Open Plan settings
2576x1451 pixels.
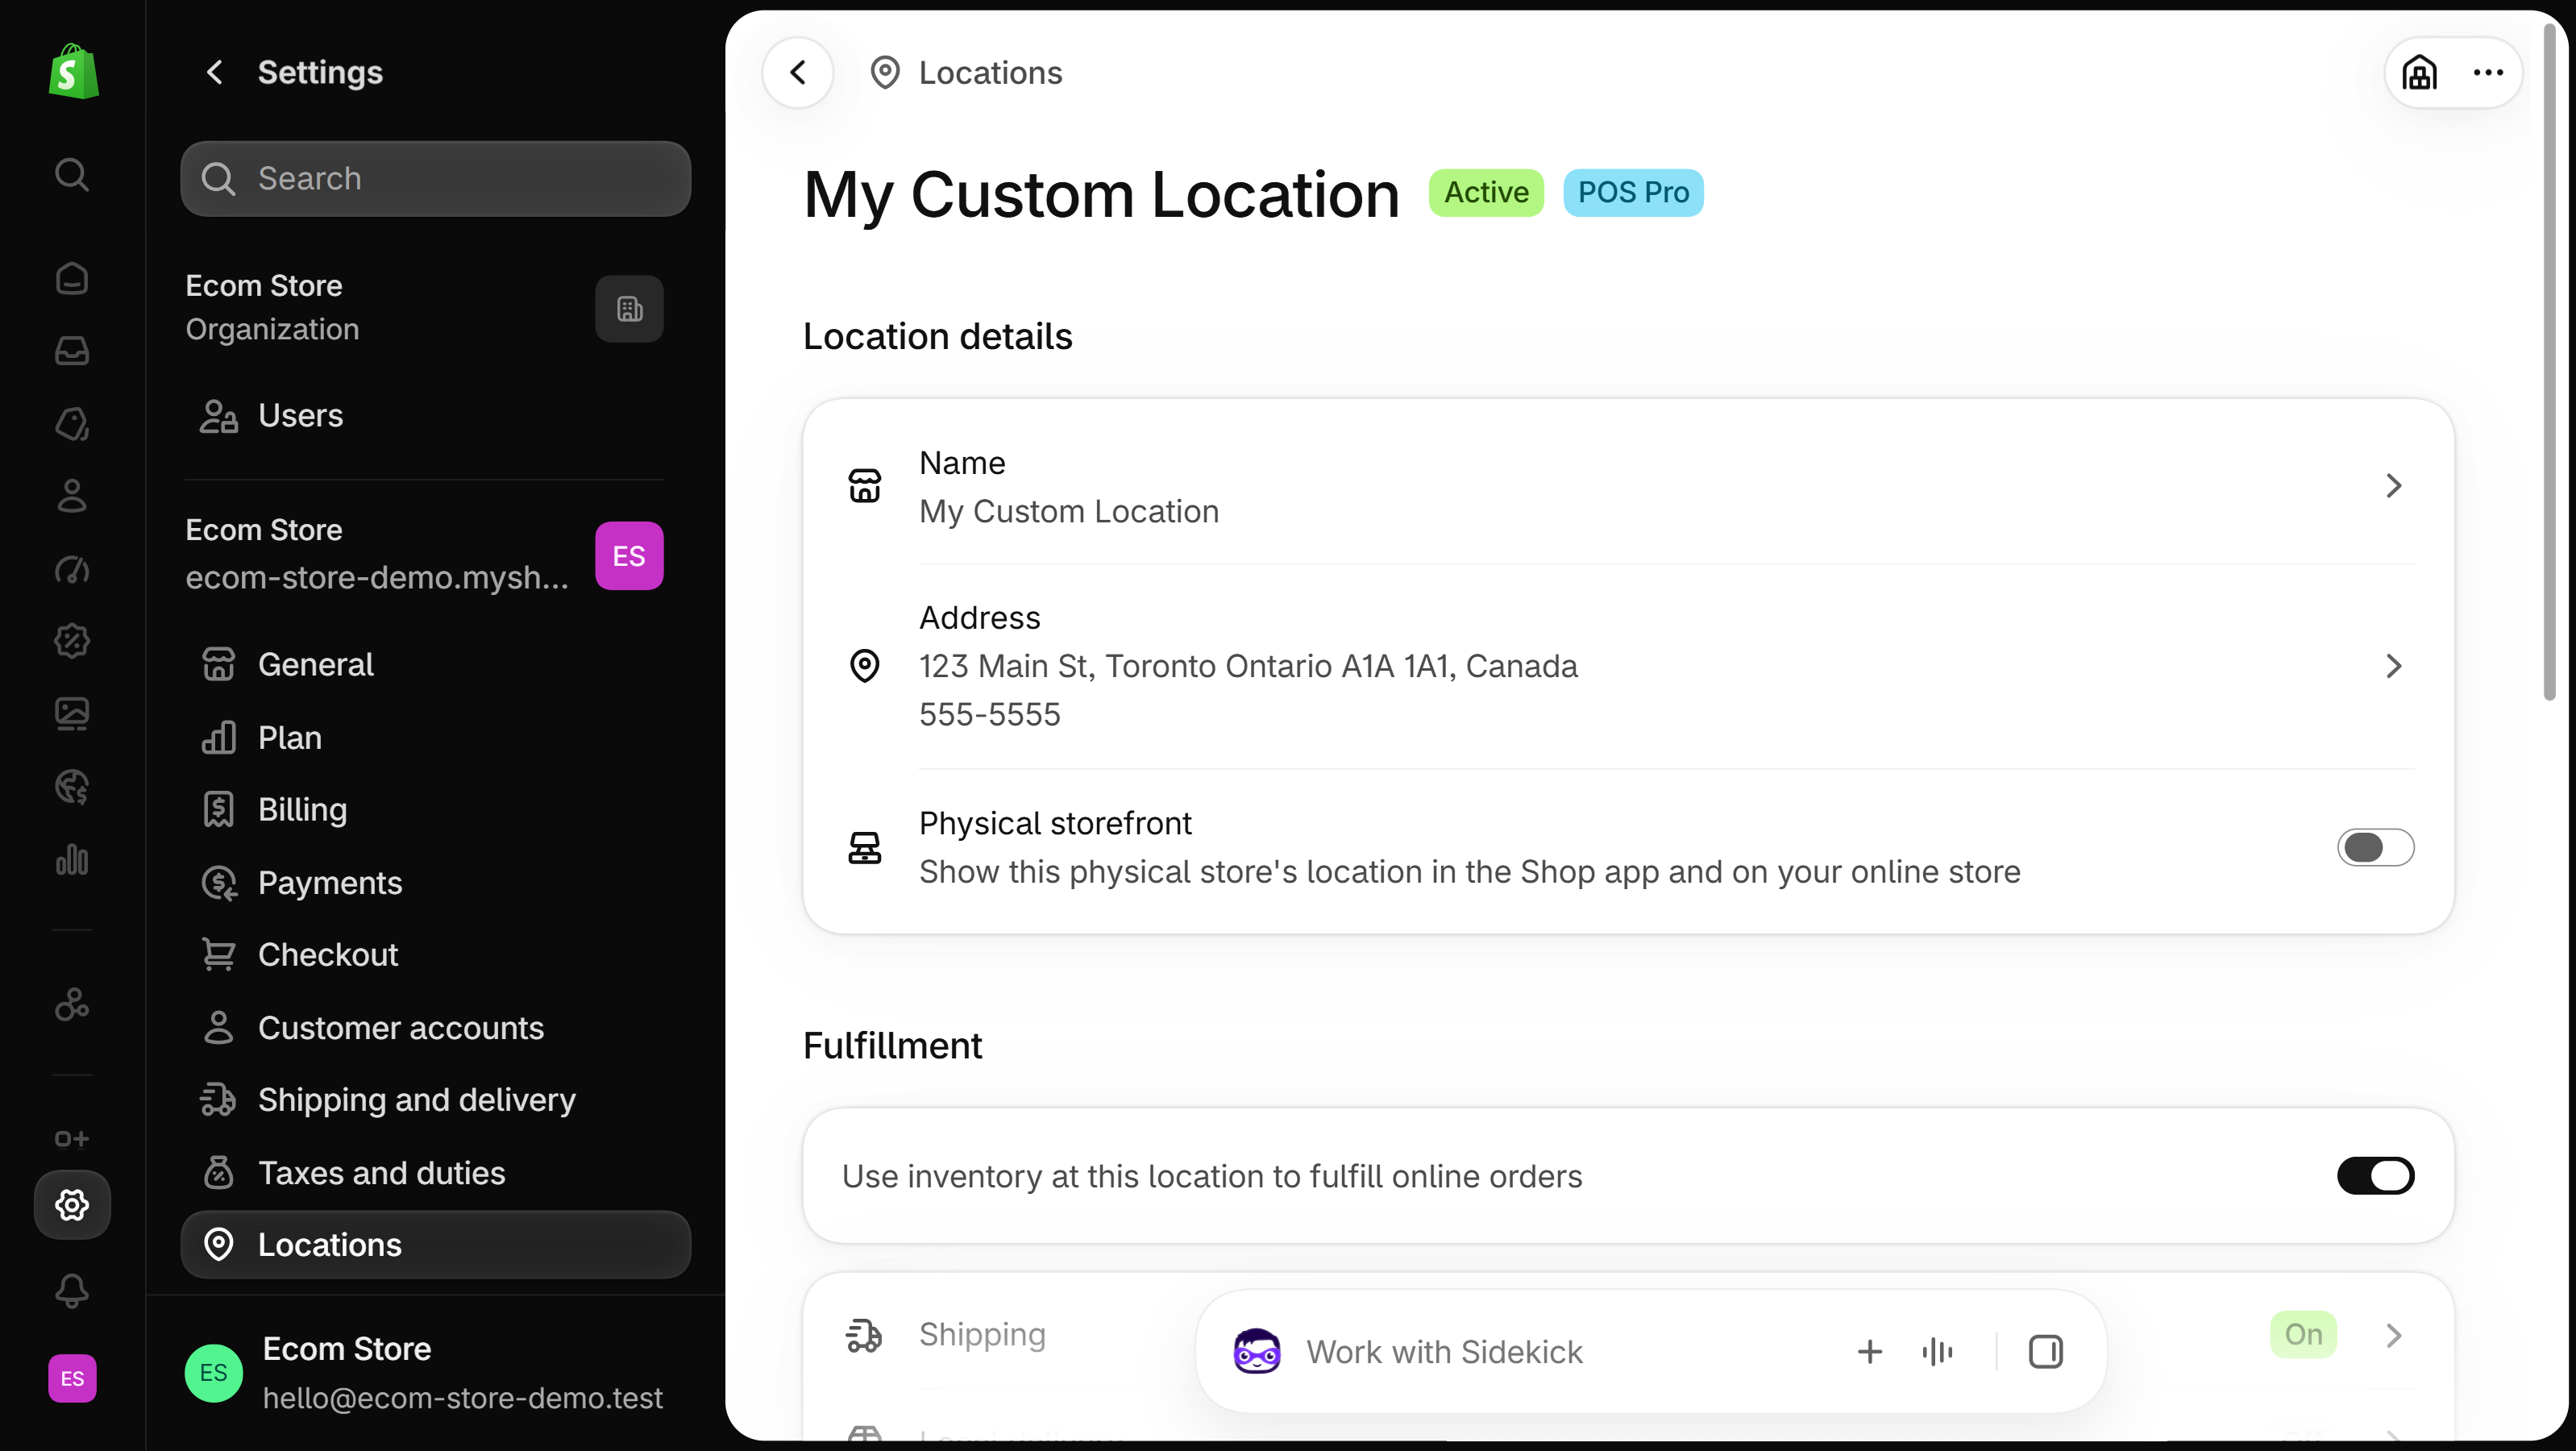pos(435,737)
